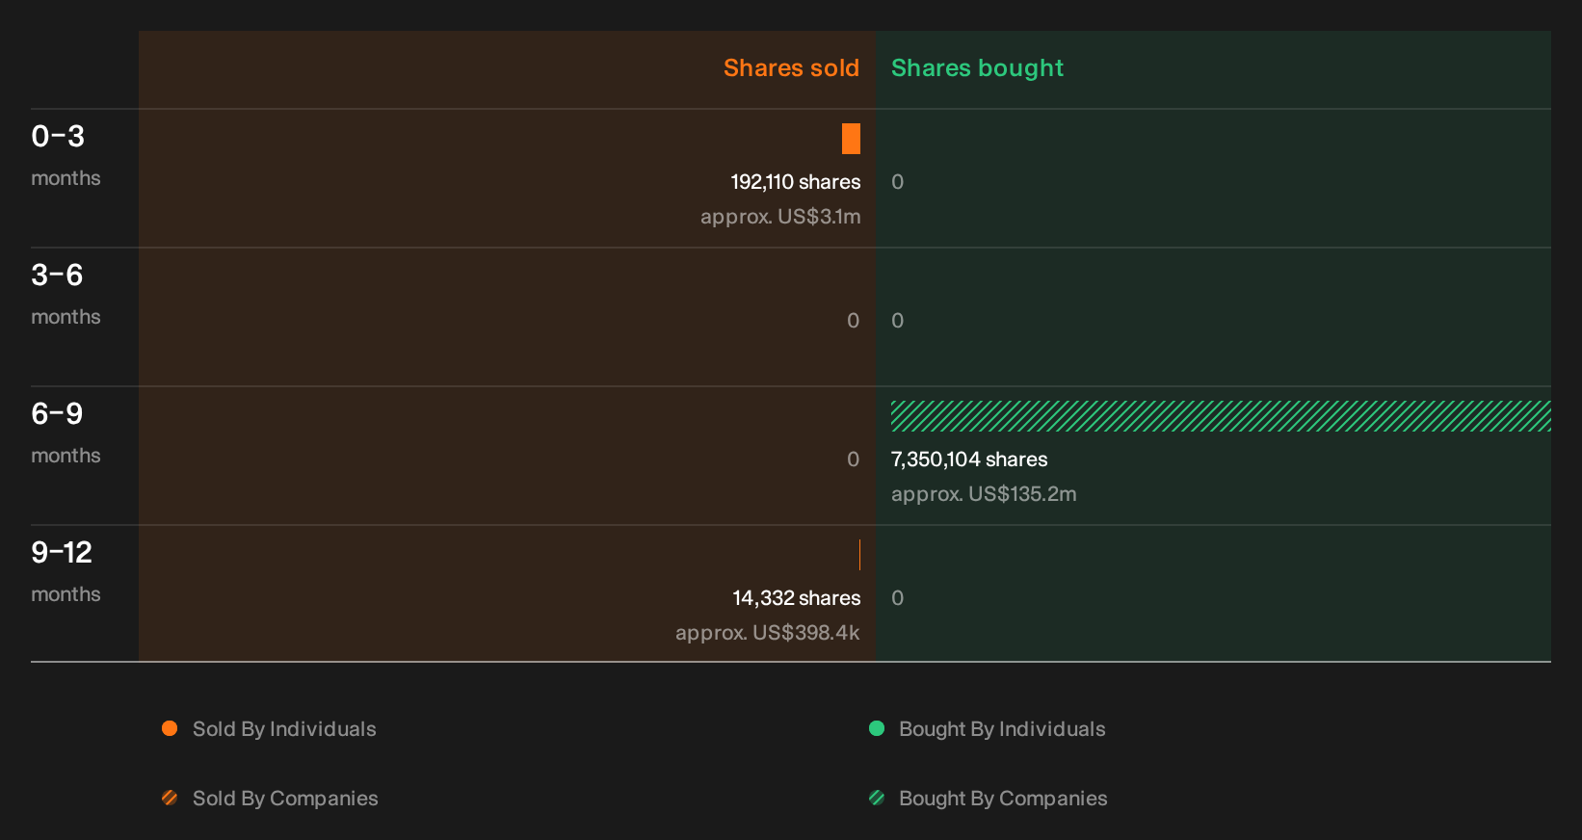This screenshot has height=840, width=1582.
Task: Click the Shares bought column header
Action: (x=977, y=68)
